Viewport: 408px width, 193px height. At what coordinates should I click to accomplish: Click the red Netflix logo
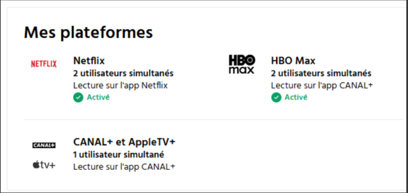point(44,64)
